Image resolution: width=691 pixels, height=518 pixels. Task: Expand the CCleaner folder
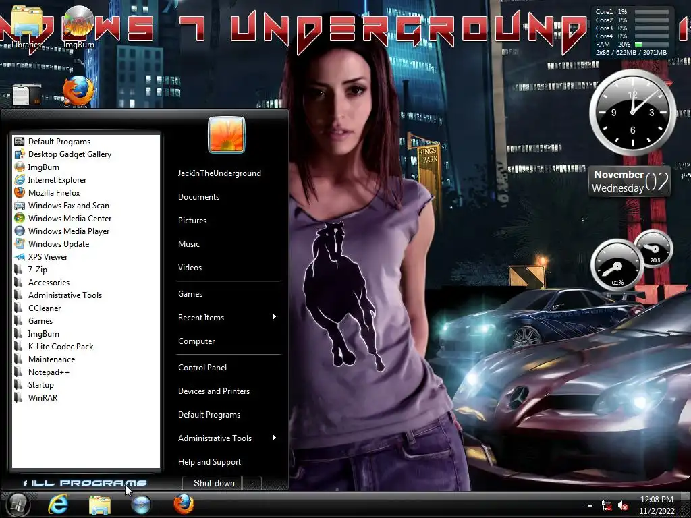click(x=86, y=308)
